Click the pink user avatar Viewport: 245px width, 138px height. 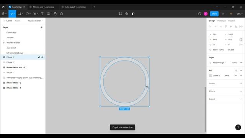[x=206, y=14]
